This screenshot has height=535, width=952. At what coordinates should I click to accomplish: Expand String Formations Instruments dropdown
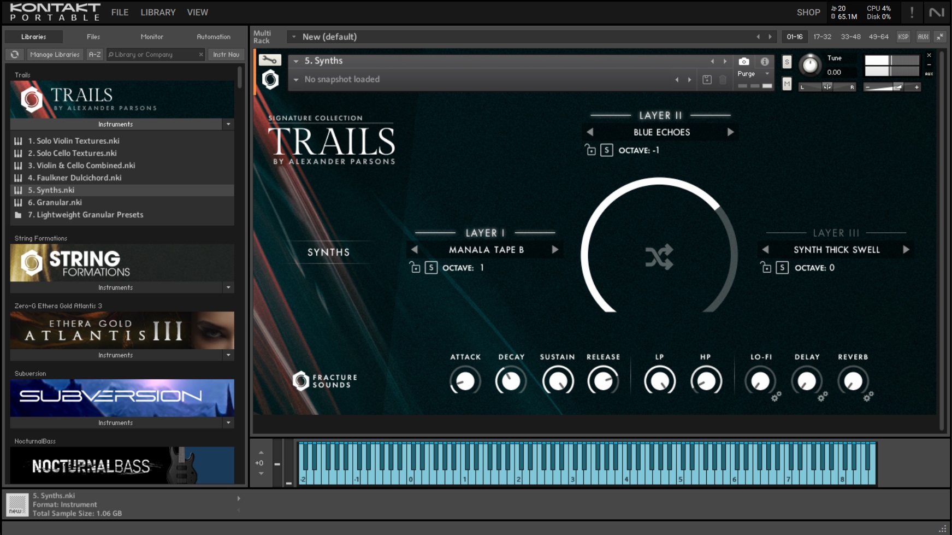[x=228, y=287]
